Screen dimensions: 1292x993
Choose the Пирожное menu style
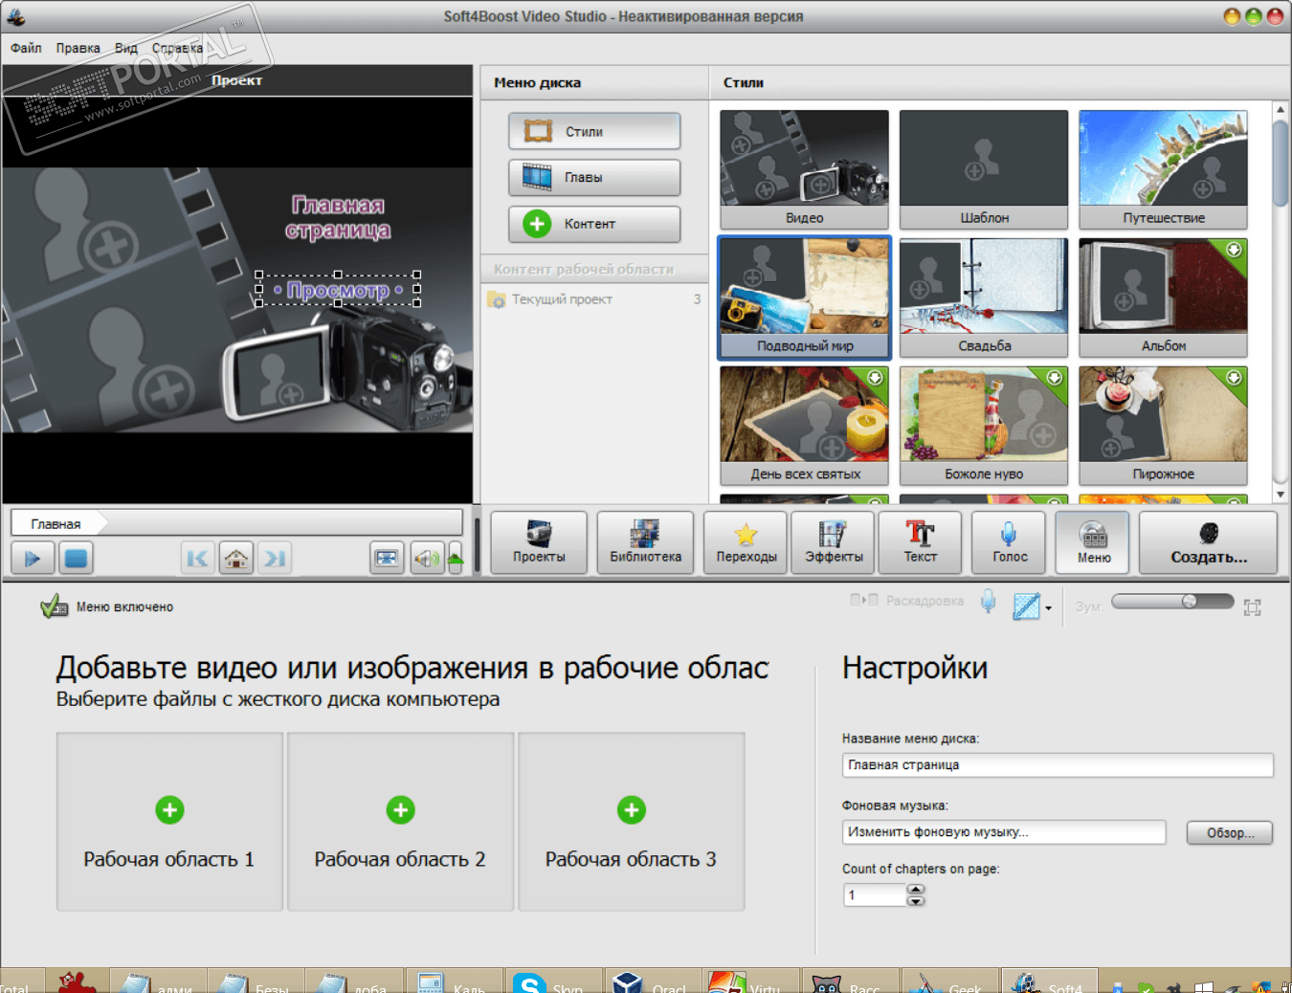[x=1163, y=426]
